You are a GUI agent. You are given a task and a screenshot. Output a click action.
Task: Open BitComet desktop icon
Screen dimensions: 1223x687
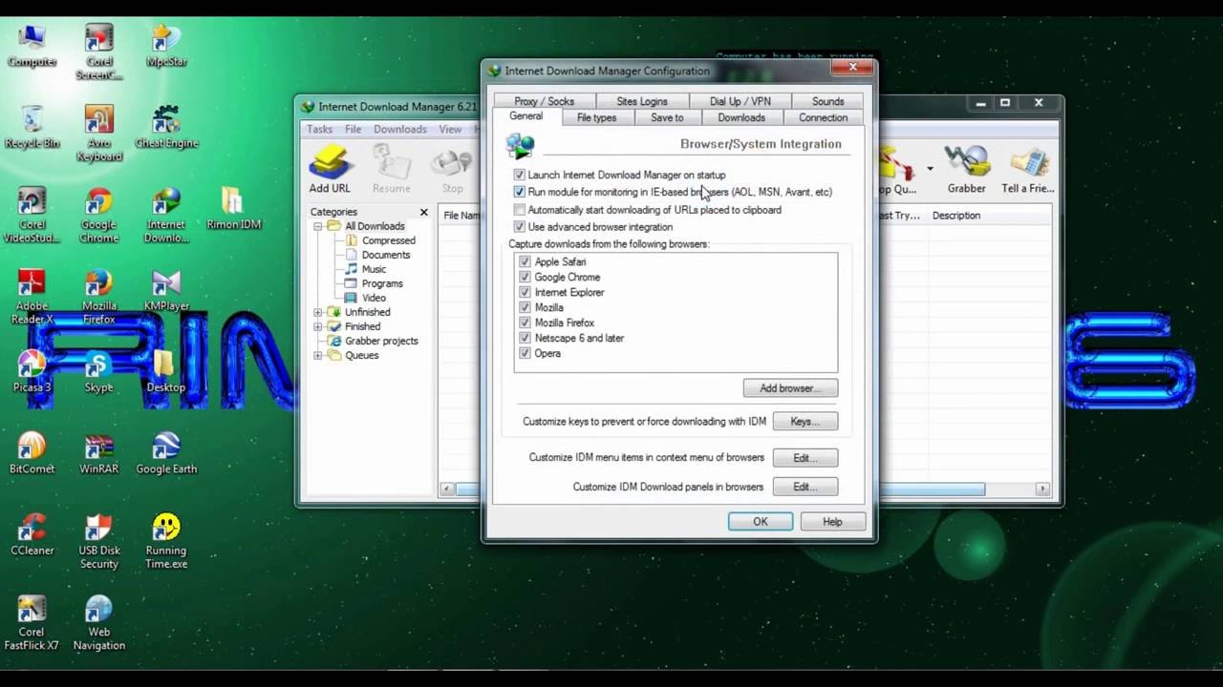(32, 453)
